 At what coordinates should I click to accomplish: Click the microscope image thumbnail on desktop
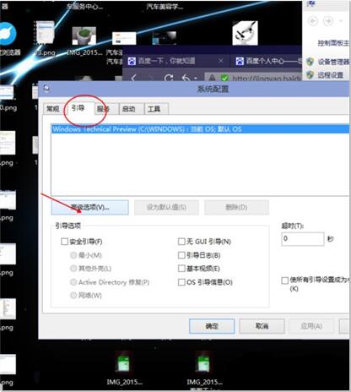[x=245, y=33]
